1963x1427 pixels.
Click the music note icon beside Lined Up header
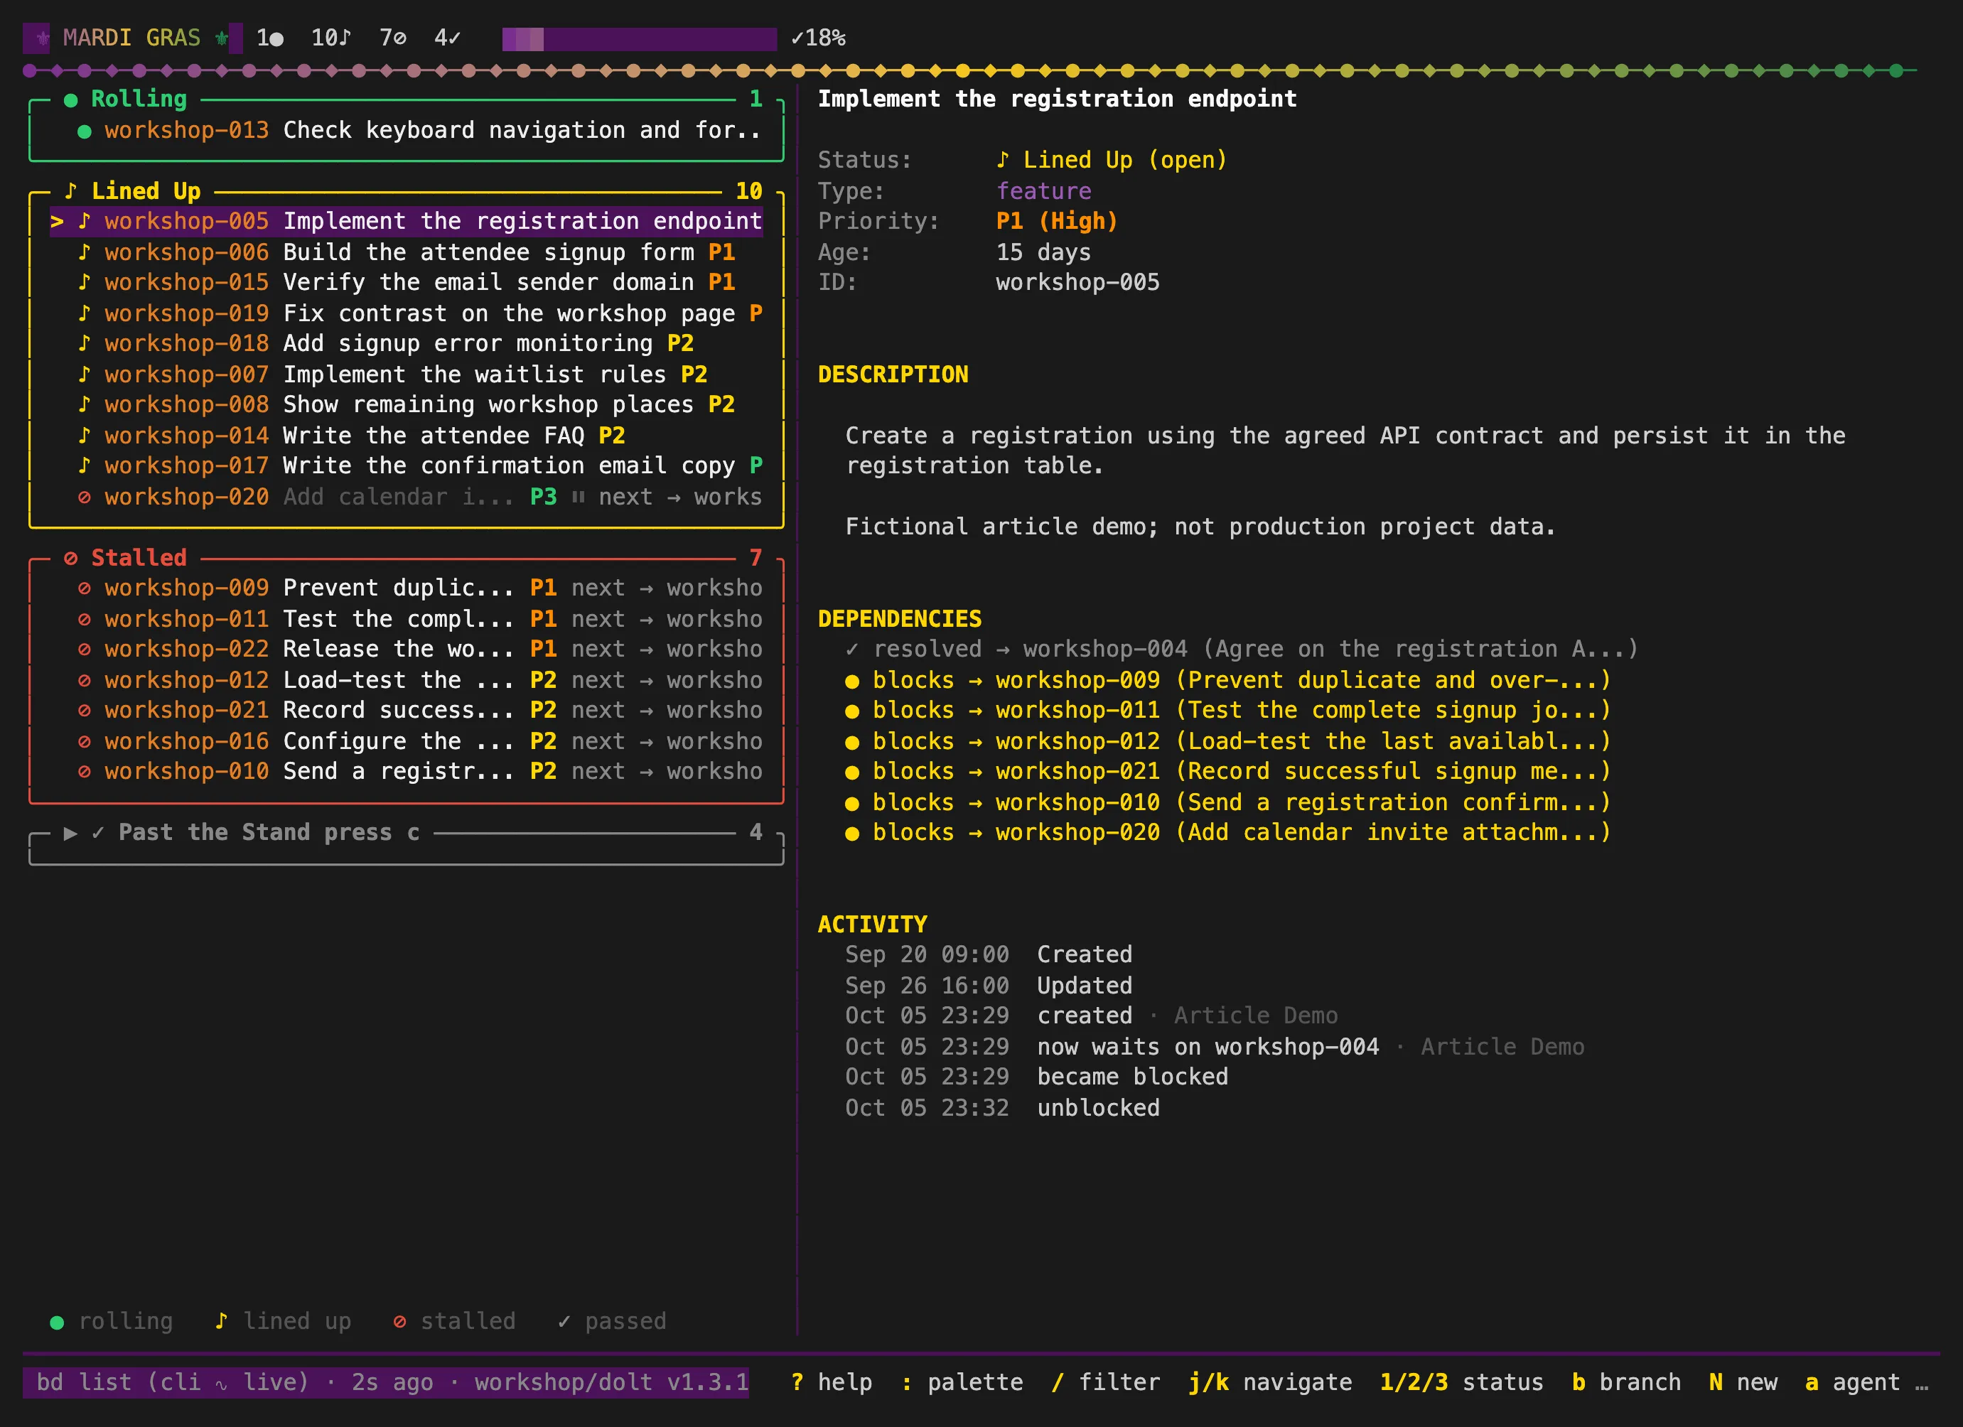pos(71,190)
